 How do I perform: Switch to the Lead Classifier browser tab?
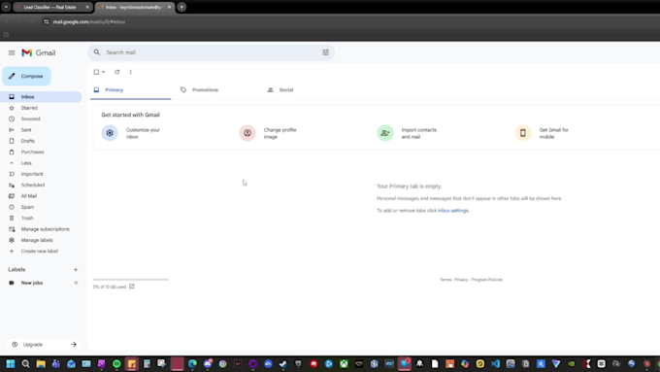tap(51, 7)
